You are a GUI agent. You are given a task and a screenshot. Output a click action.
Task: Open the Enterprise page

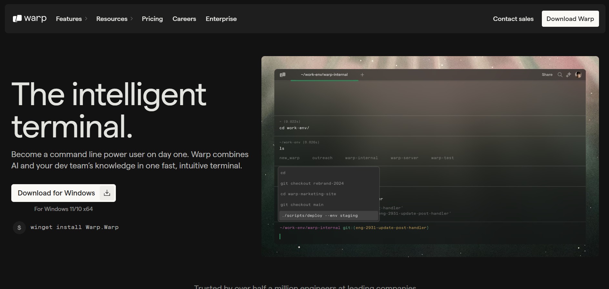pos(221,19)
